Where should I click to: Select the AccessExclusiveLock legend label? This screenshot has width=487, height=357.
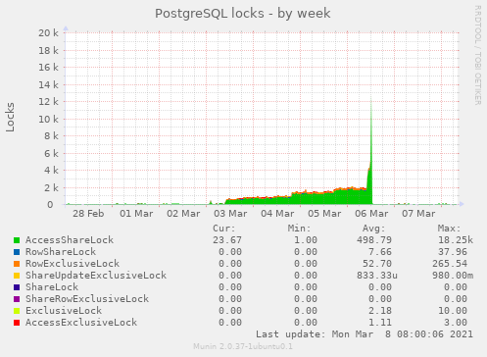coord(81,323)
